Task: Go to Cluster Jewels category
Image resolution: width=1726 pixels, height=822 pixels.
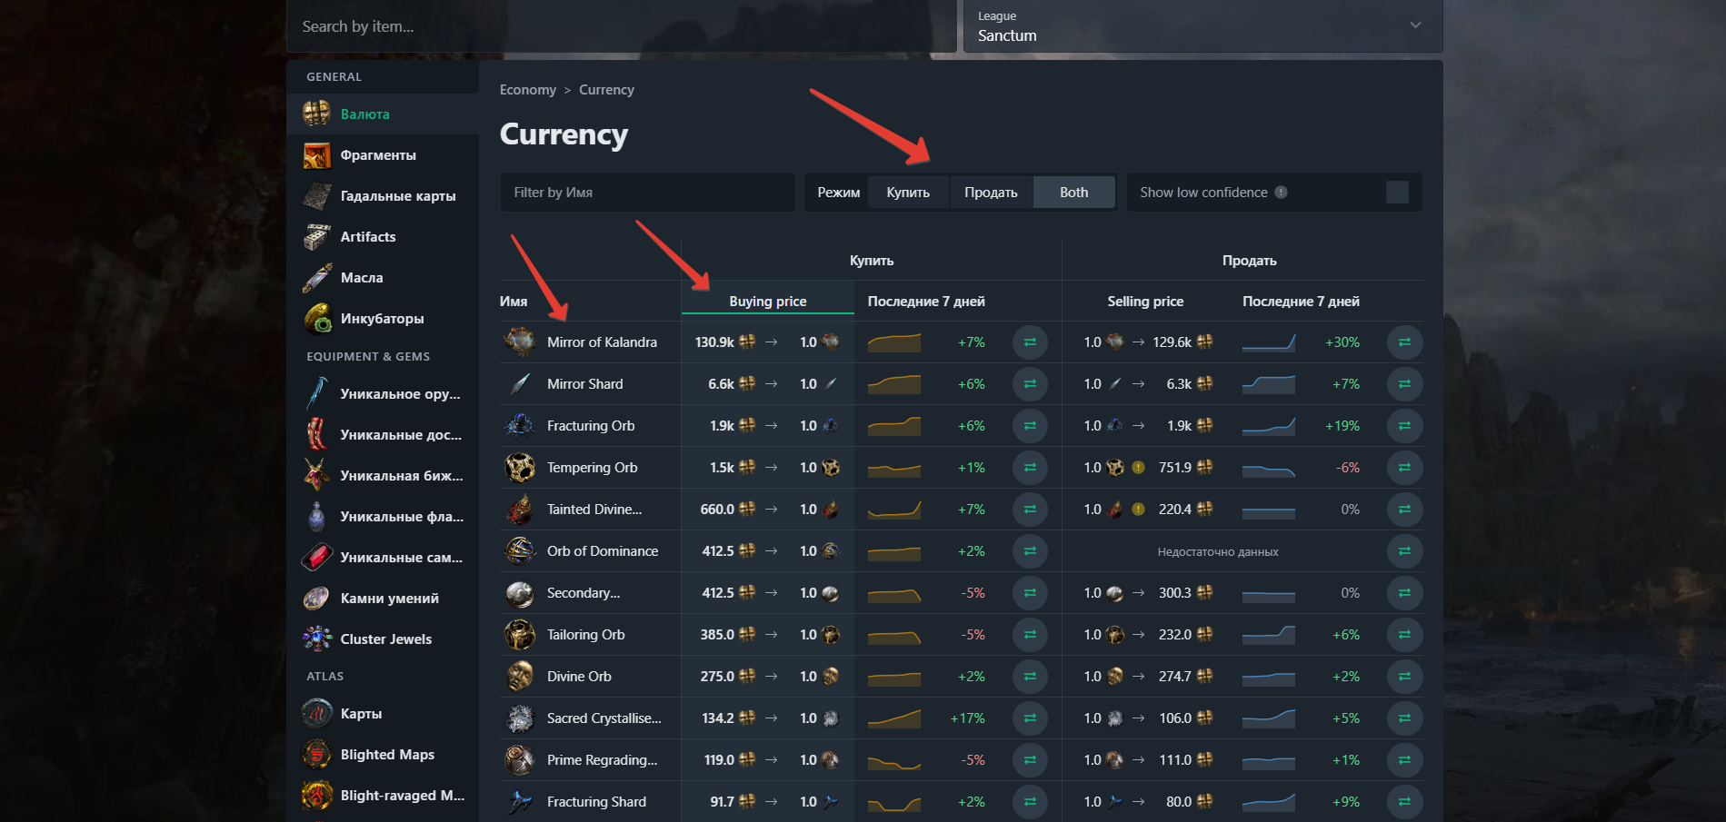Action: (385, 639)
